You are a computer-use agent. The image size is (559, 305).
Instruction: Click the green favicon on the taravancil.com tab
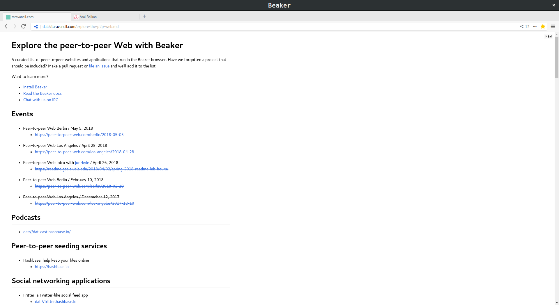point(8,17)
